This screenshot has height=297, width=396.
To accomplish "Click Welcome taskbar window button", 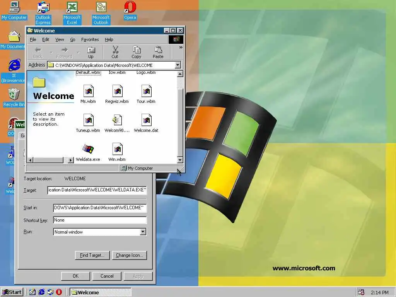I will [x=100, y=292].
